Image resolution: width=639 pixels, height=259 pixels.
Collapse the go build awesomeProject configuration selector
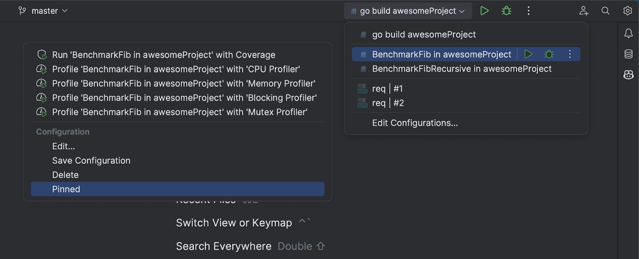[408, 11]
